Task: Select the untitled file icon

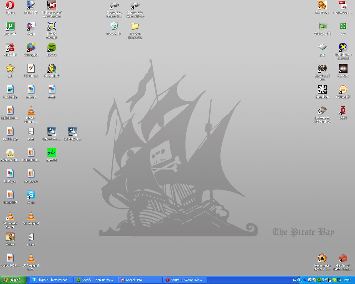Action: point(31,92)
